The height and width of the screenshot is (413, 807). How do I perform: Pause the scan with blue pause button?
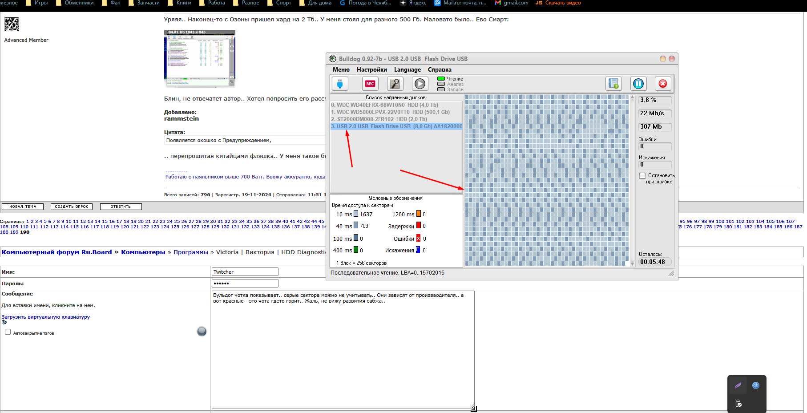638,84
